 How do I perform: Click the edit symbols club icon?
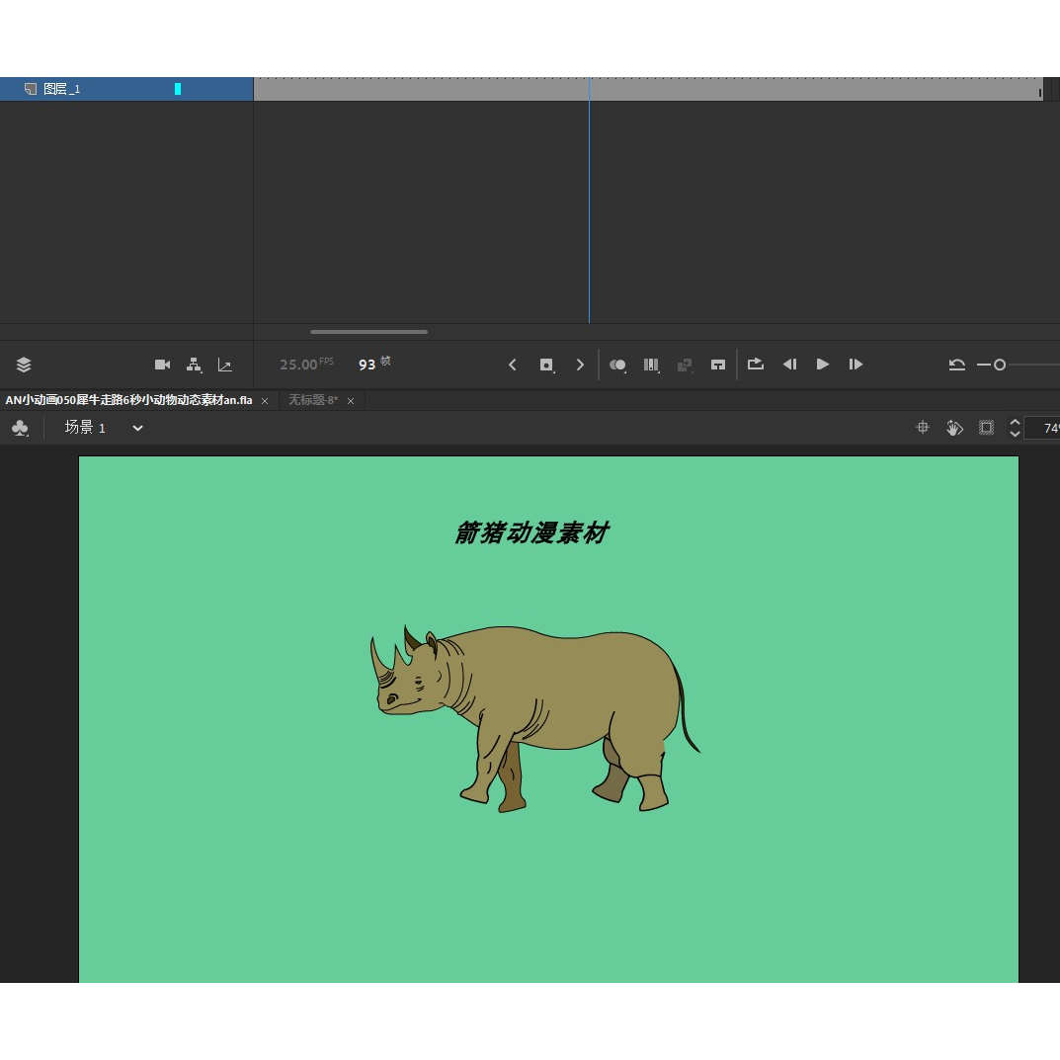[21, 428]
